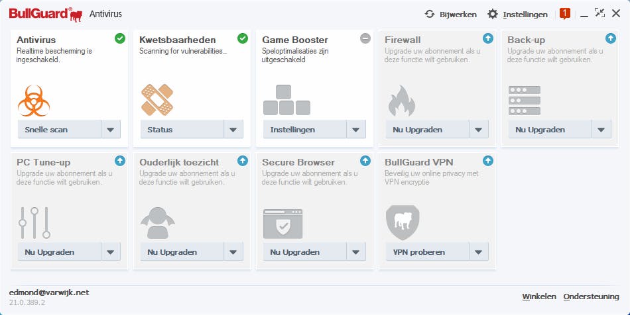Image resolution: width=630 pixels, height=315 pixels.
Task: Open the Ondersteuning link
Action: (x=591, y=296)
